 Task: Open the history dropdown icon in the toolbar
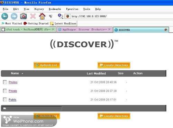tap(61, 16)
